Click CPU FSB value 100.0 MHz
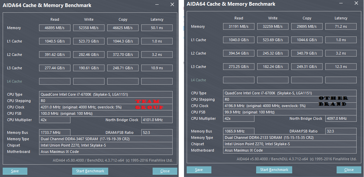This screenshot has height=177, width=364. pyautogui.click(x=106, y=113)
